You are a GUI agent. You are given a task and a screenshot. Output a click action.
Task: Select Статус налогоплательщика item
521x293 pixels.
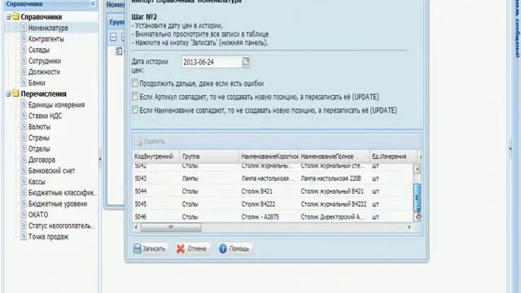[x=62, y=225]
